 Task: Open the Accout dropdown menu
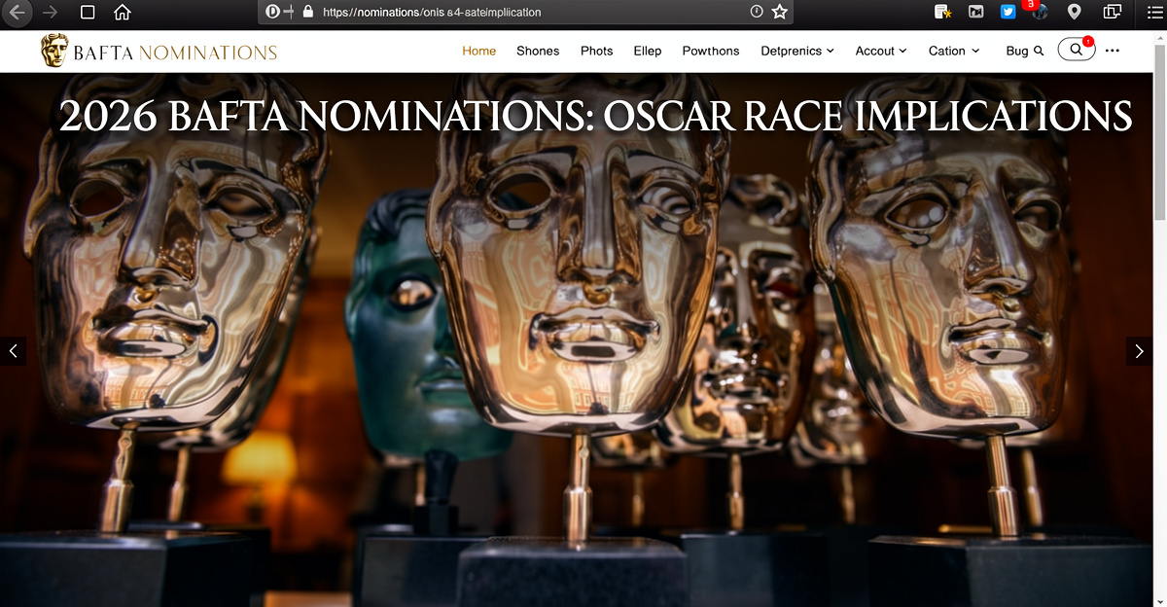[x=880, y=51]
